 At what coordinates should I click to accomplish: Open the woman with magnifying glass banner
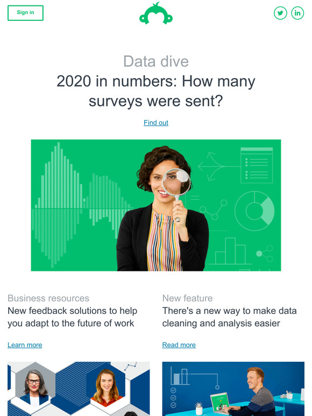pos(156,205)
